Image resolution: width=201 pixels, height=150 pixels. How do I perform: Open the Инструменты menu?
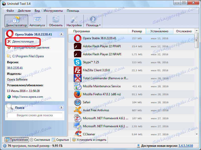(53, 11)
